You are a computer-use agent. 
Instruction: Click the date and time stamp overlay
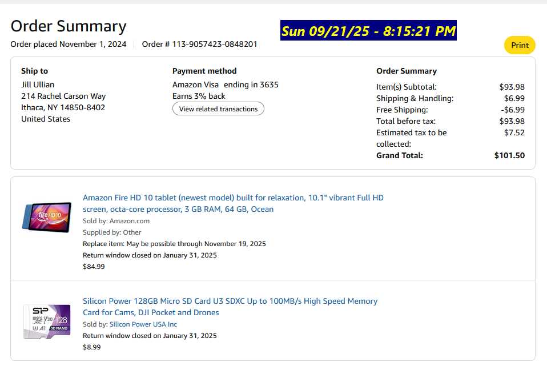tap(368, 31)
